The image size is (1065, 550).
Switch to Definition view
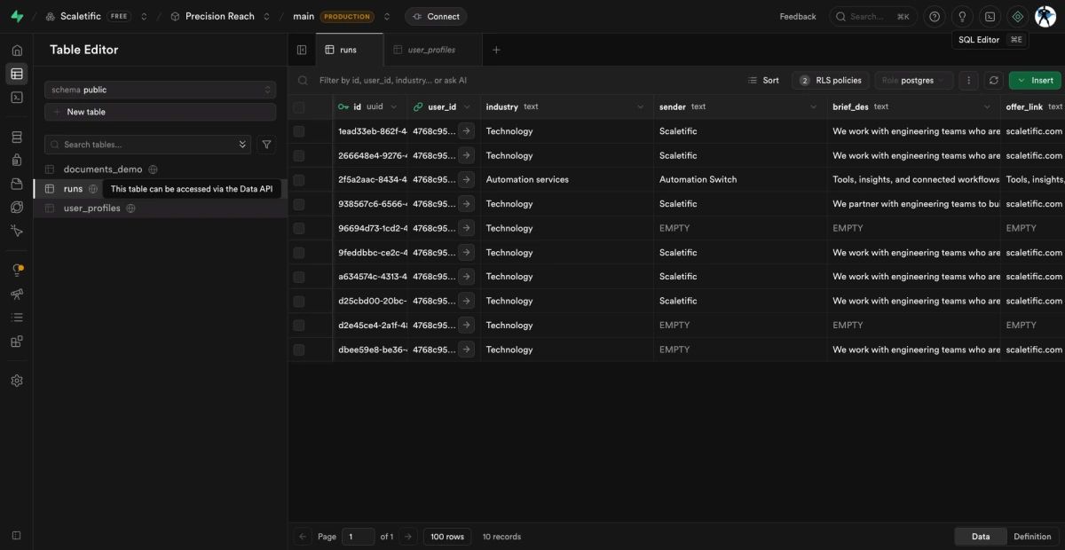pos(1032,536)
